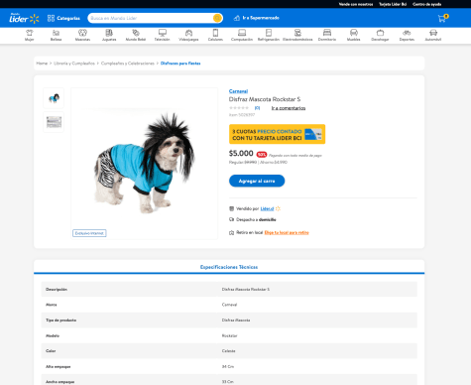Select the Especificaciones Técnicas tab
The image size is (471, 385).
[229, 267]
